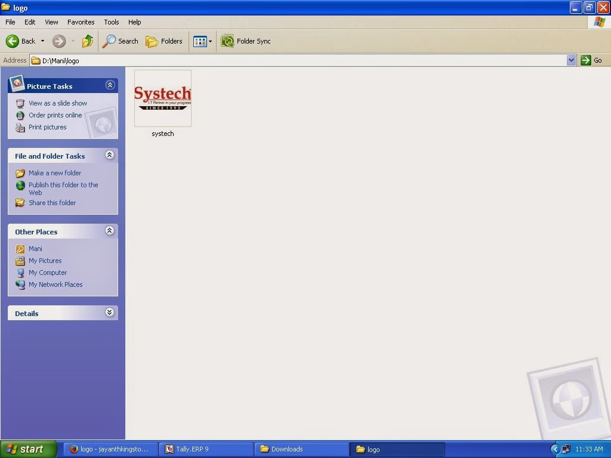The height and width of the screenshot is (458, 611).
Task: Click the My Pictures icon
Action: (x=20, y=261)
